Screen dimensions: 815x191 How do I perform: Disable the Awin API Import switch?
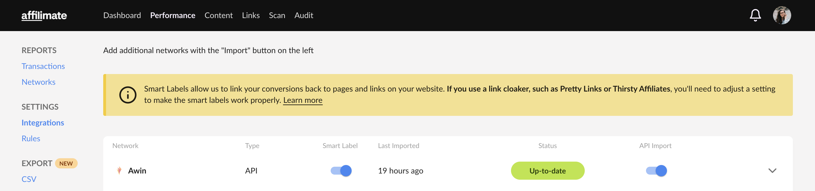coord(656,170)
